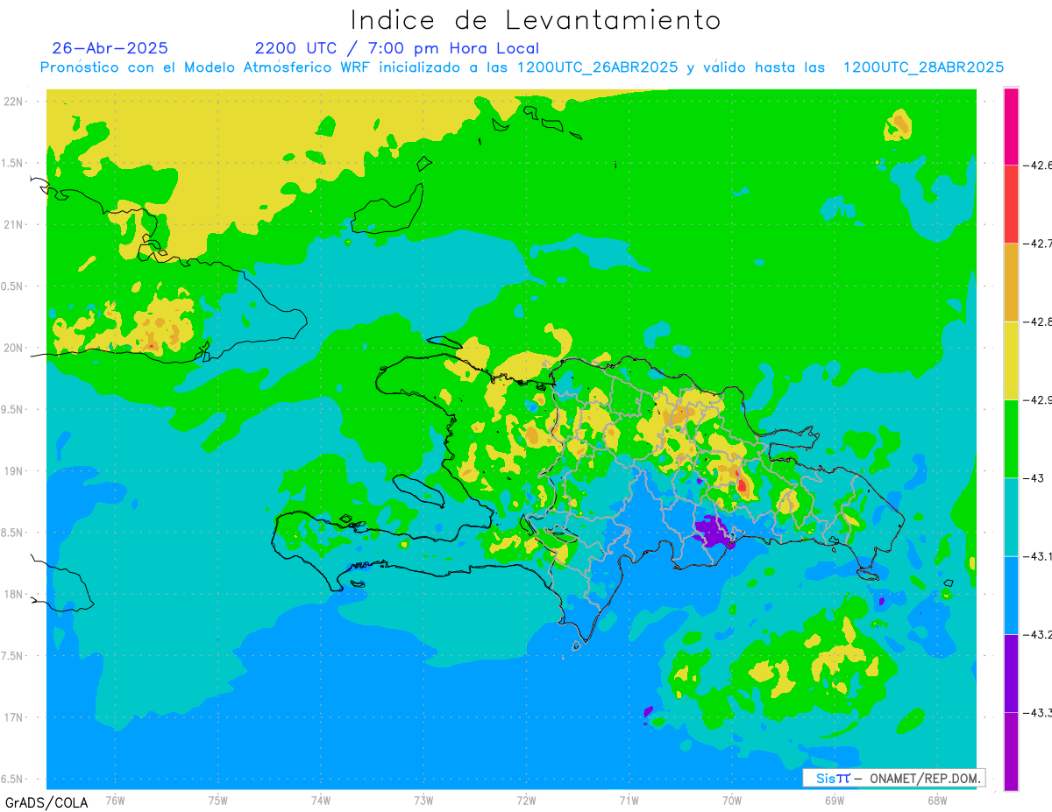The width and height of the screenshot is (1052, 812).
Task: Select the red swatch between -42.6 and -42.7
Action: 1011,204
